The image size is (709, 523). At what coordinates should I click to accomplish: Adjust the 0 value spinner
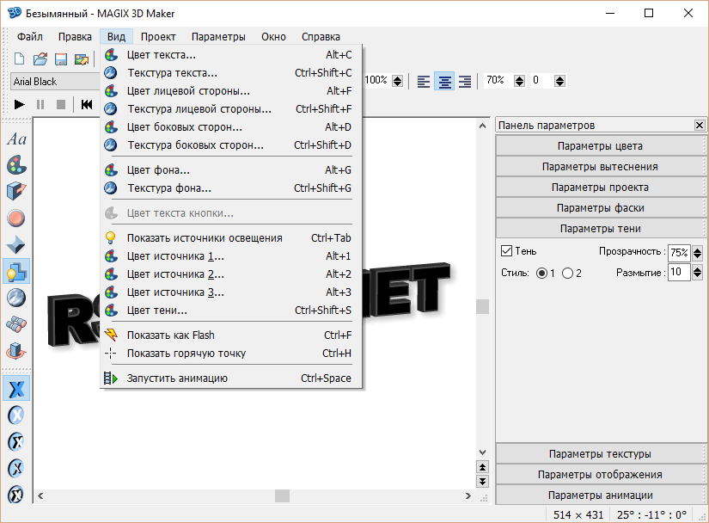559,81
